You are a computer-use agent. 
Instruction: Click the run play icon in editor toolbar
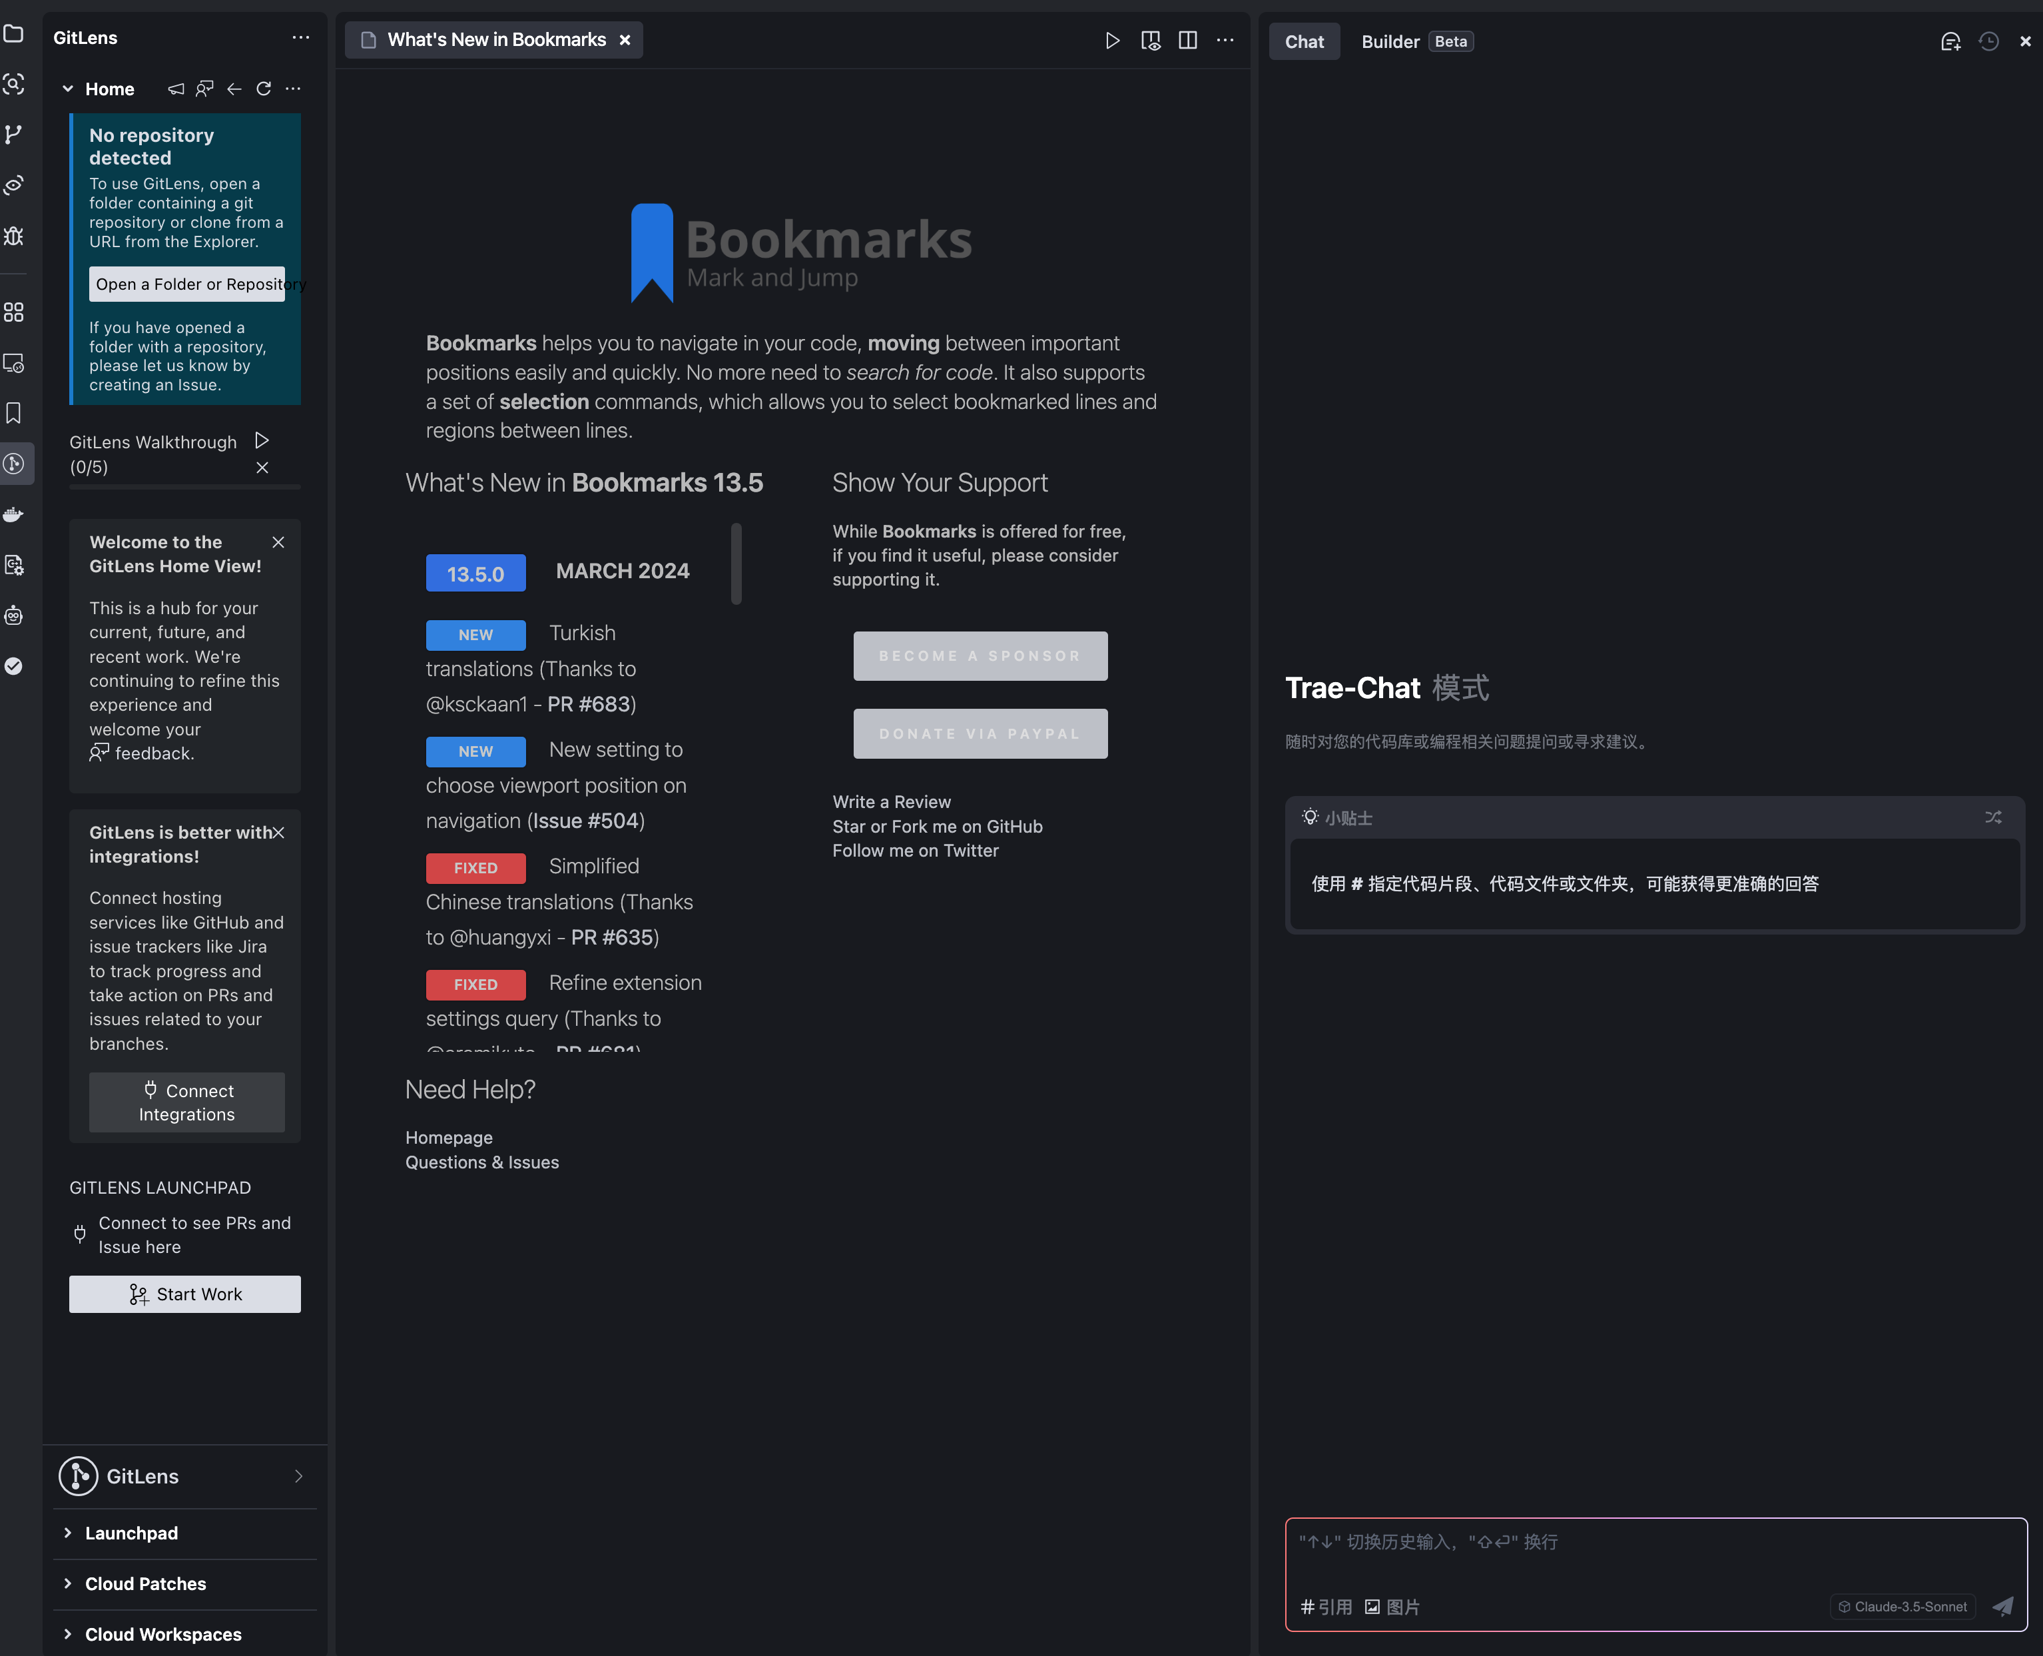click(x=1111, y=40)
